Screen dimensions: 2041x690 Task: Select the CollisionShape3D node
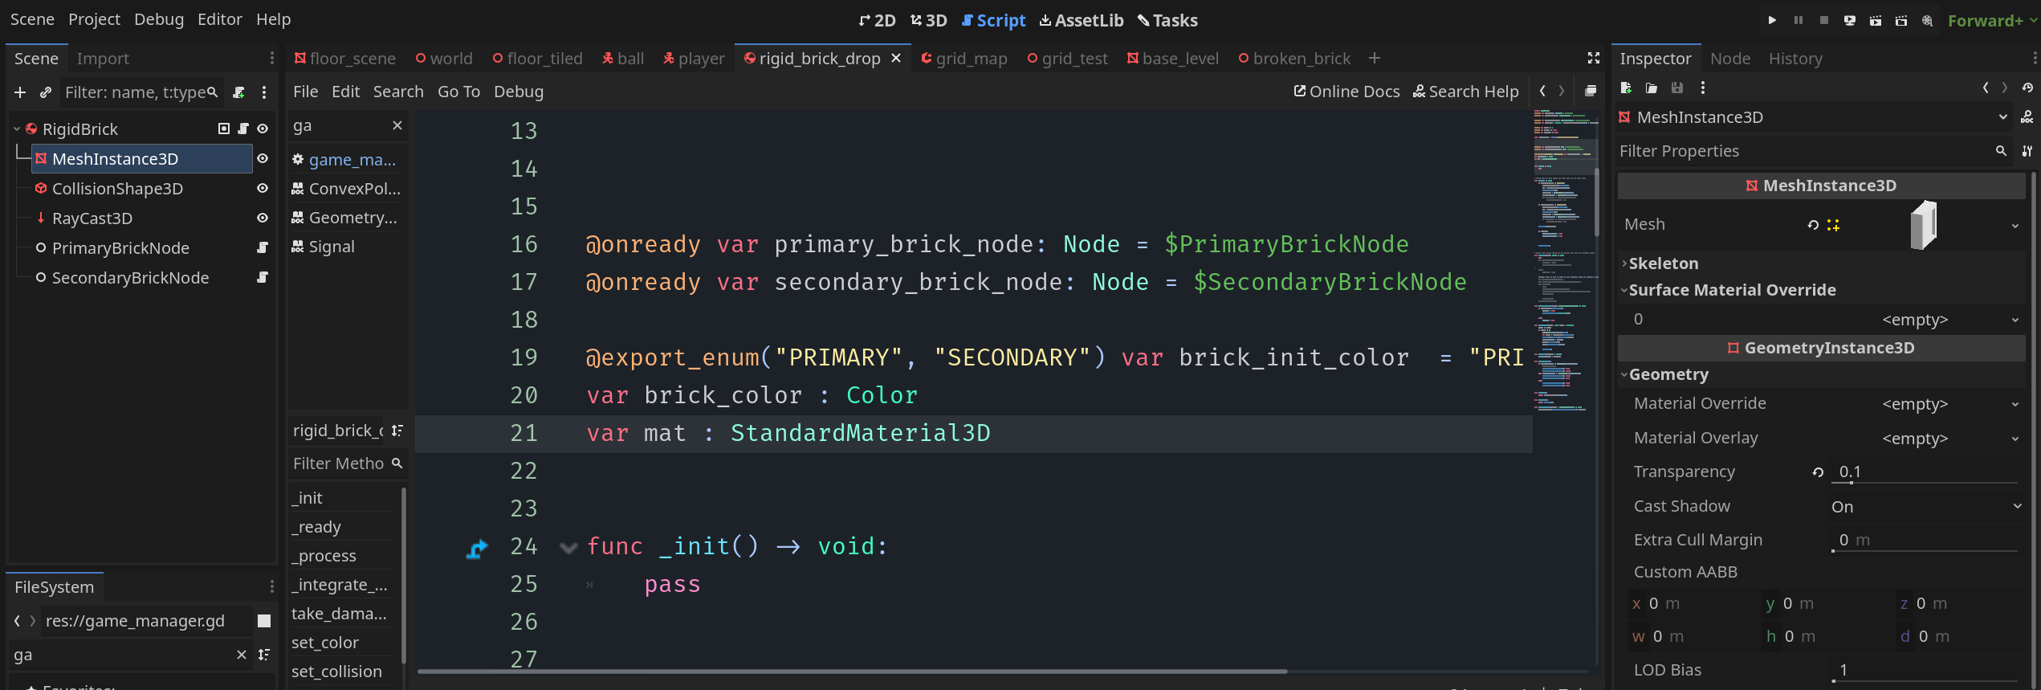click(x=117, y=189)
